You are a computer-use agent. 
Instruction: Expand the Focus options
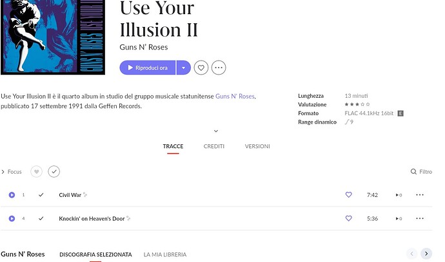(x=12, y=172)
